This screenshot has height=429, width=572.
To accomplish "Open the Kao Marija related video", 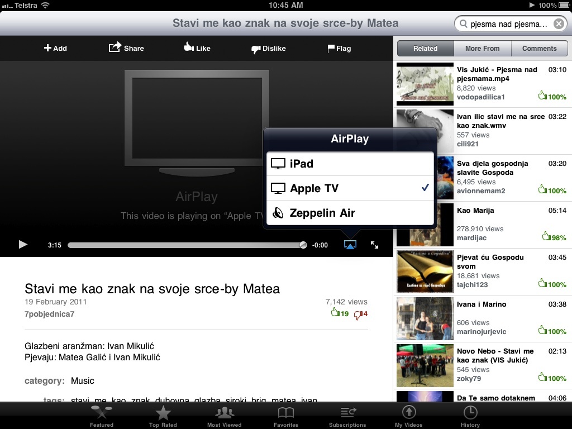I will 483,225.
